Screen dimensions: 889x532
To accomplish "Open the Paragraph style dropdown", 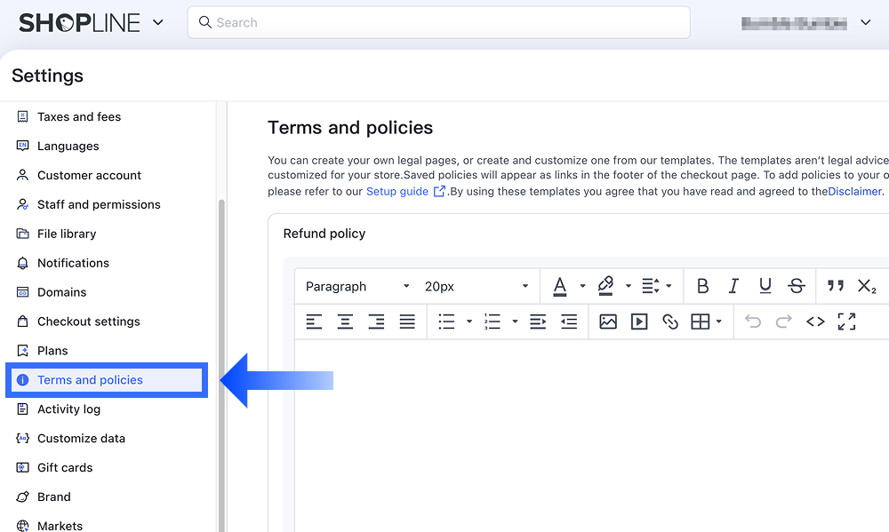I will tap(357, 286).
